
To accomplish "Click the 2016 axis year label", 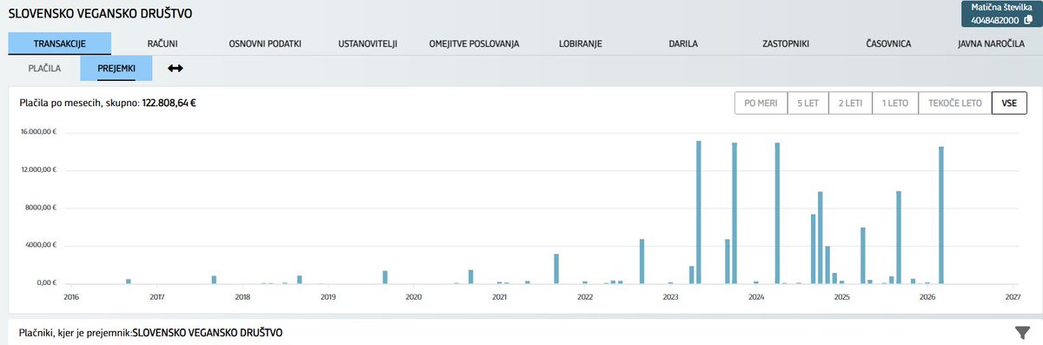I will 71,296.
